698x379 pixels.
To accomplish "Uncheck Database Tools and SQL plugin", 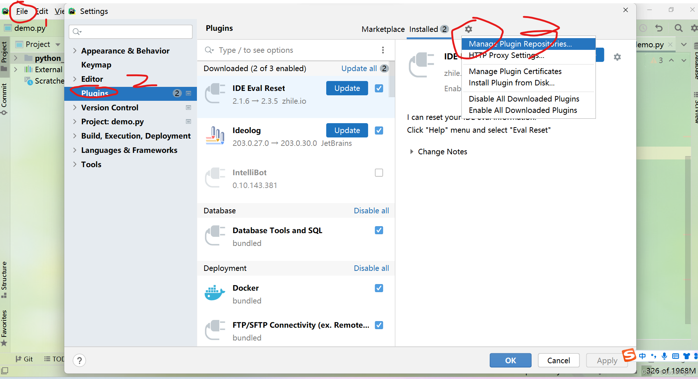I will click(x=379, y=230).
